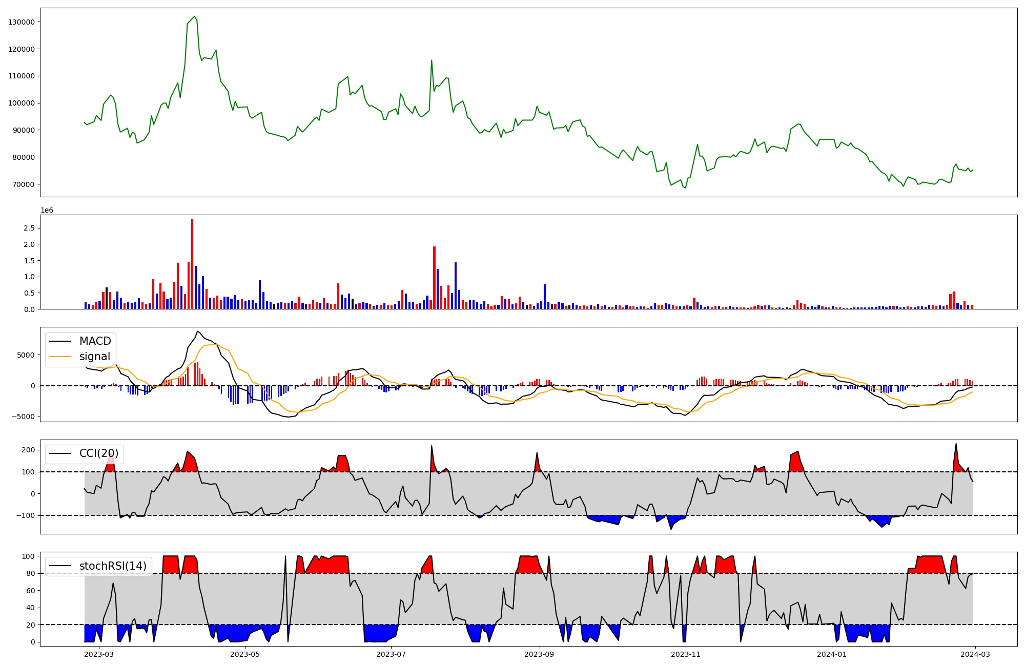Click the 2023-03 x-axis date label
The image size is (1025, 666).
[98, 654]
